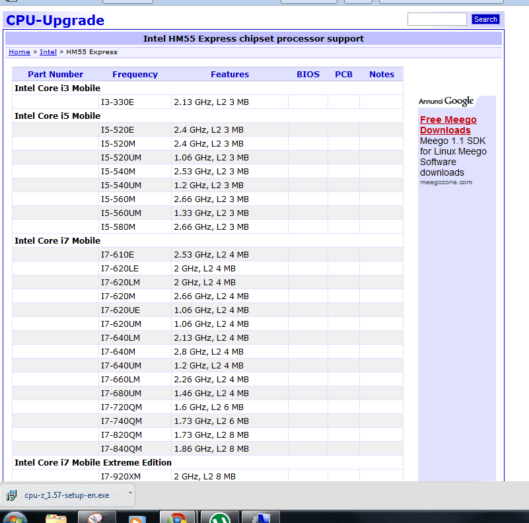Viewport: 529px width, 523px height.
Task: Open the Snipping Tool taskbar icon
Action: pos(96,517)
